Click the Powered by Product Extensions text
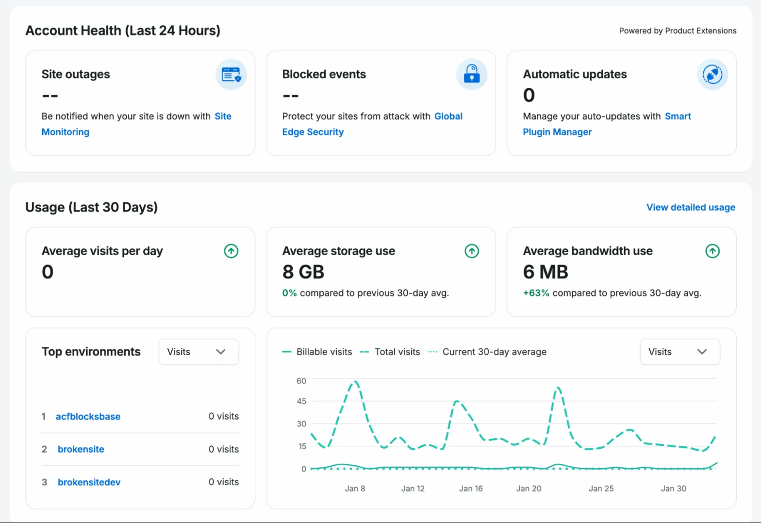The image size is (761, 523). point(678,31)
